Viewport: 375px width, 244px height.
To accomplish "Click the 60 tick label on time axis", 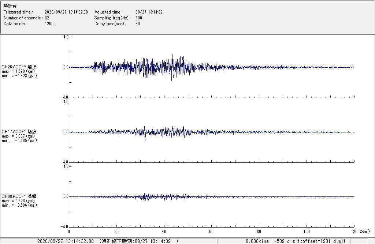I will click(x=211, y=232).
